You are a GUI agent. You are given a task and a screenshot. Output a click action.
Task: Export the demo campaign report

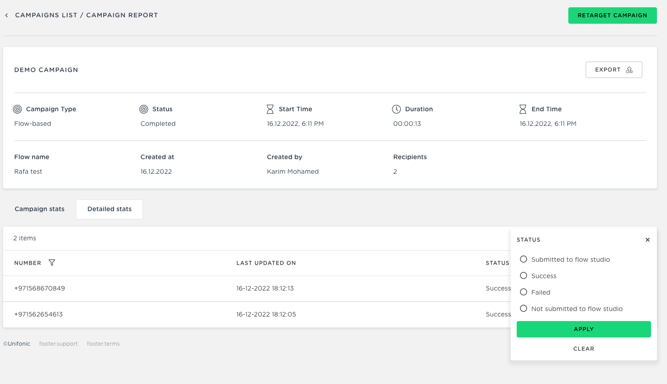click(x=614, y=70)
